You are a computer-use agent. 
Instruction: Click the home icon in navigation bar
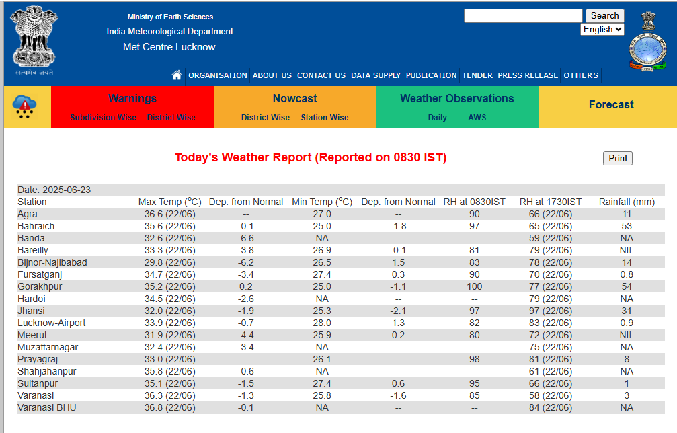[x=177, y=75]
